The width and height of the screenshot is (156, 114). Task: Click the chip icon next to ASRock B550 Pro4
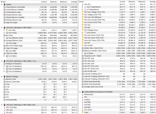[x=83, y=92]
